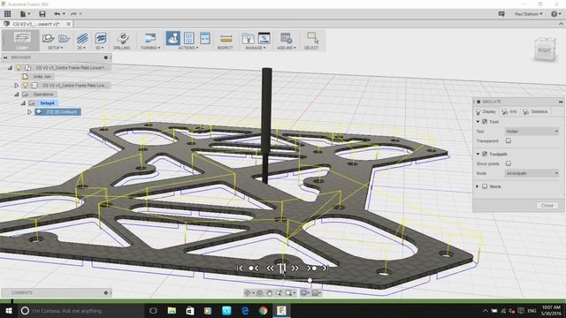The image size is (566, 318).
Task: Collapse the Setup4 node arrow
Action: pyautogui.click(x=23, y=103)
